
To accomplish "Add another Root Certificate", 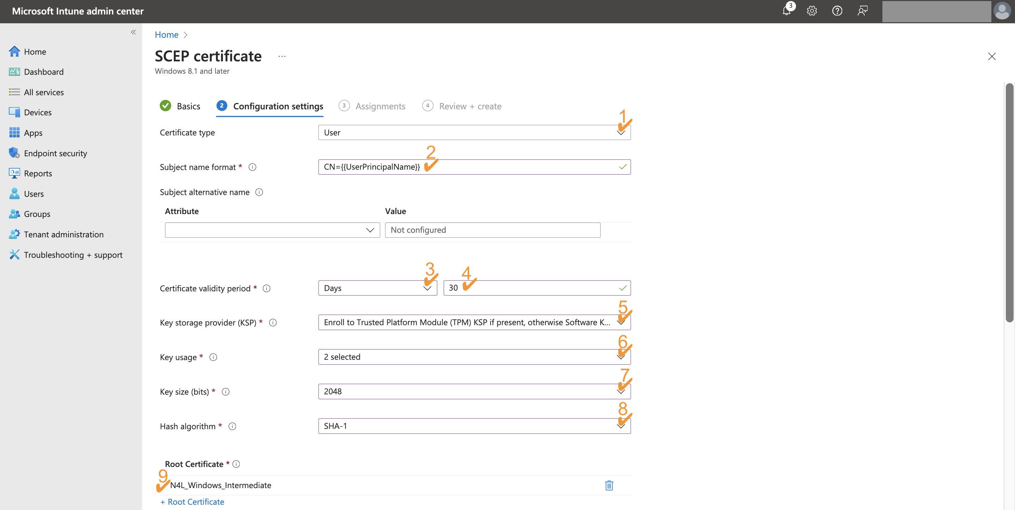I will [x=192, y=501].
